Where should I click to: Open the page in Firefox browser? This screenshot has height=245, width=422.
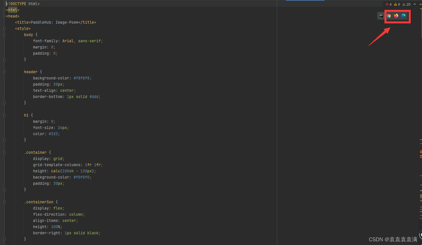(x=396, y=16)
